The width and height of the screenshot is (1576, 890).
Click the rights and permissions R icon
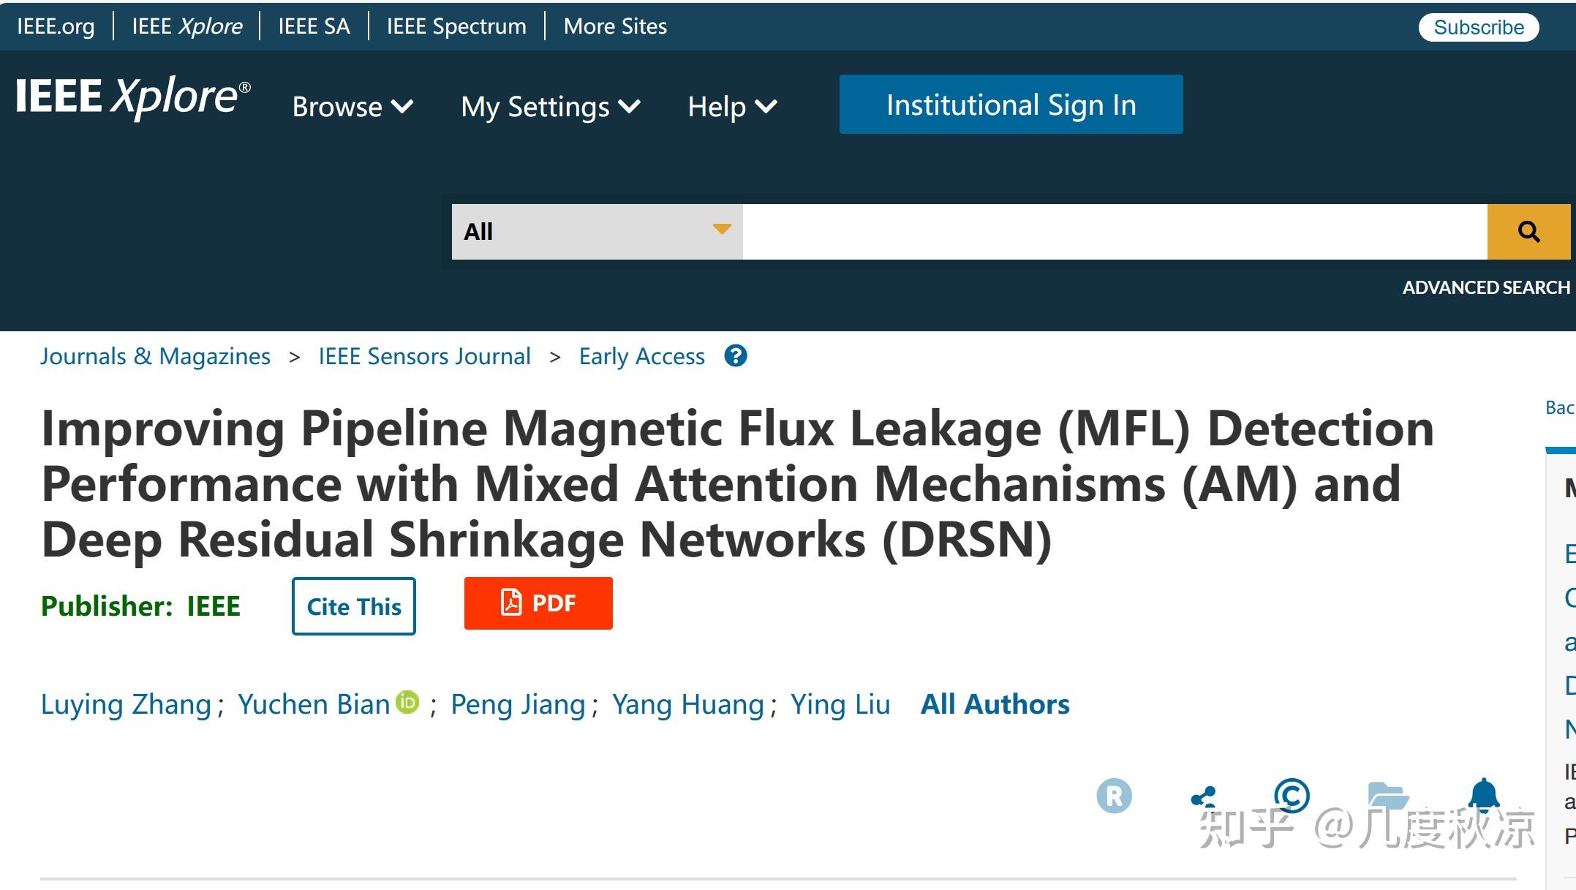click(x=1113, y=797)
